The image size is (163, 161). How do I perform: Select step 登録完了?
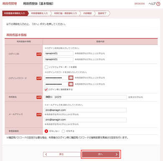pos(102,13)
